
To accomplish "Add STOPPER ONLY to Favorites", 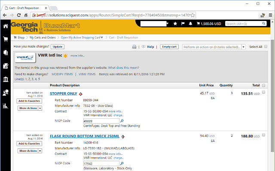I will 29,101.
